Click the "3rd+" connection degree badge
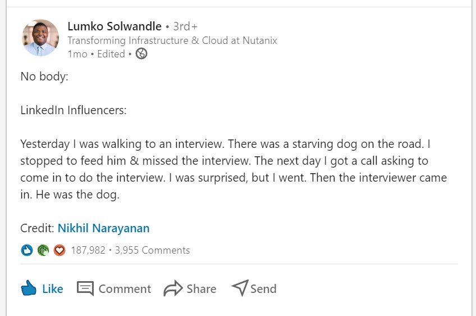This screenshot has height=316, width=476. [185, 26]
